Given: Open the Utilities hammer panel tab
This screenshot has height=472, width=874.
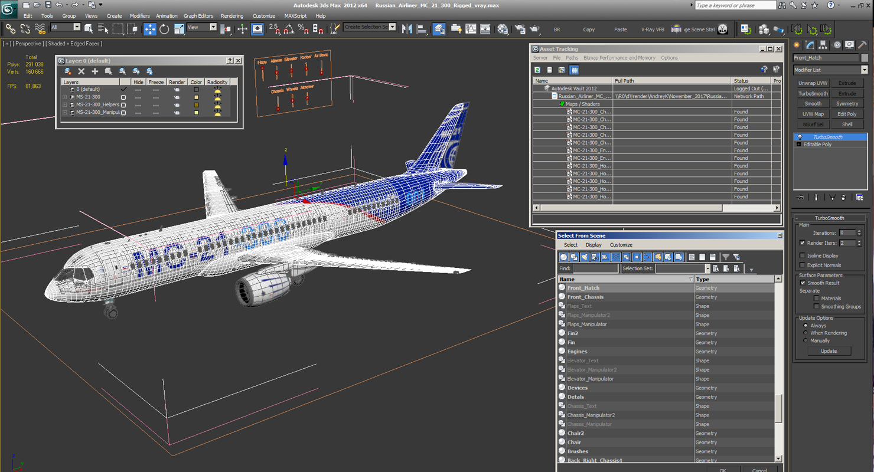Looking at the screenshot, I should (x=863, y=45).
